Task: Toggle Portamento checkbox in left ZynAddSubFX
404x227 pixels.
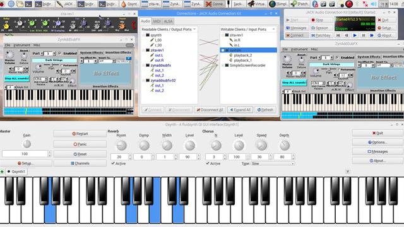Action: point(61,66)
